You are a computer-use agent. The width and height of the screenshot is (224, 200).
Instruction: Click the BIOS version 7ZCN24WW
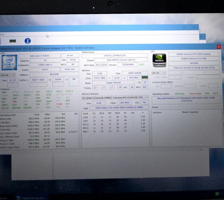(x=128, y=65)
